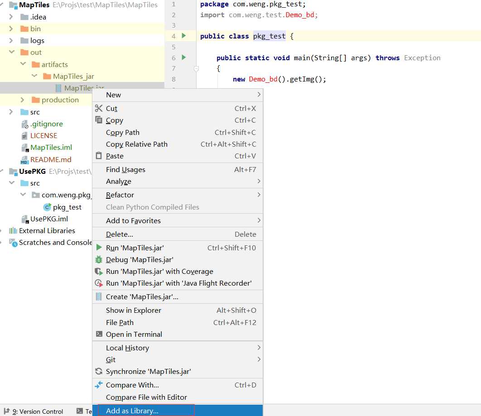This screenshot has height=416, width=481.
Task: Select Add as Library... entry
Action: (x=178, y=411)
